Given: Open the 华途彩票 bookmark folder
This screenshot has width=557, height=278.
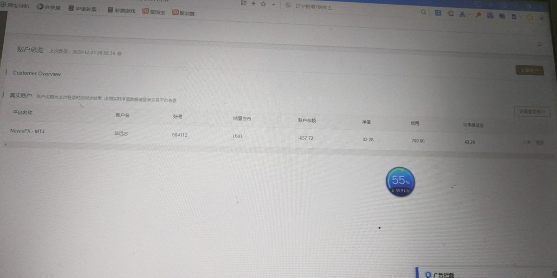Looking at the screenshot, I should pos(83,8).
